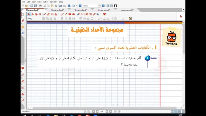Click the vertical scrollbar down arrow
206x116 pixels.
coord(184,105)
